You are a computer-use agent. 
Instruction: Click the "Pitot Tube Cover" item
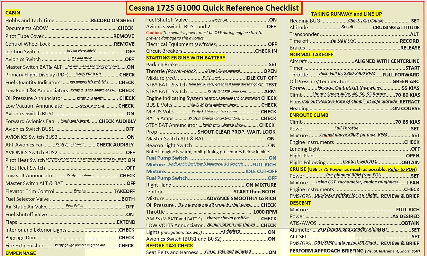click(70, 36)
